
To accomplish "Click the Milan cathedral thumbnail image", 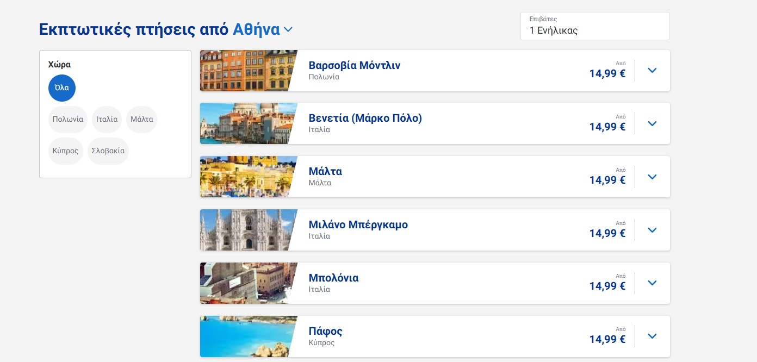I will [245, 230].
